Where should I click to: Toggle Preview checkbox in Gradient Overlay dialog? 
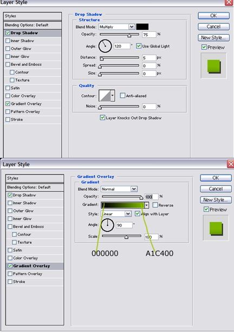pyautogui.click(x=206, y=209)
